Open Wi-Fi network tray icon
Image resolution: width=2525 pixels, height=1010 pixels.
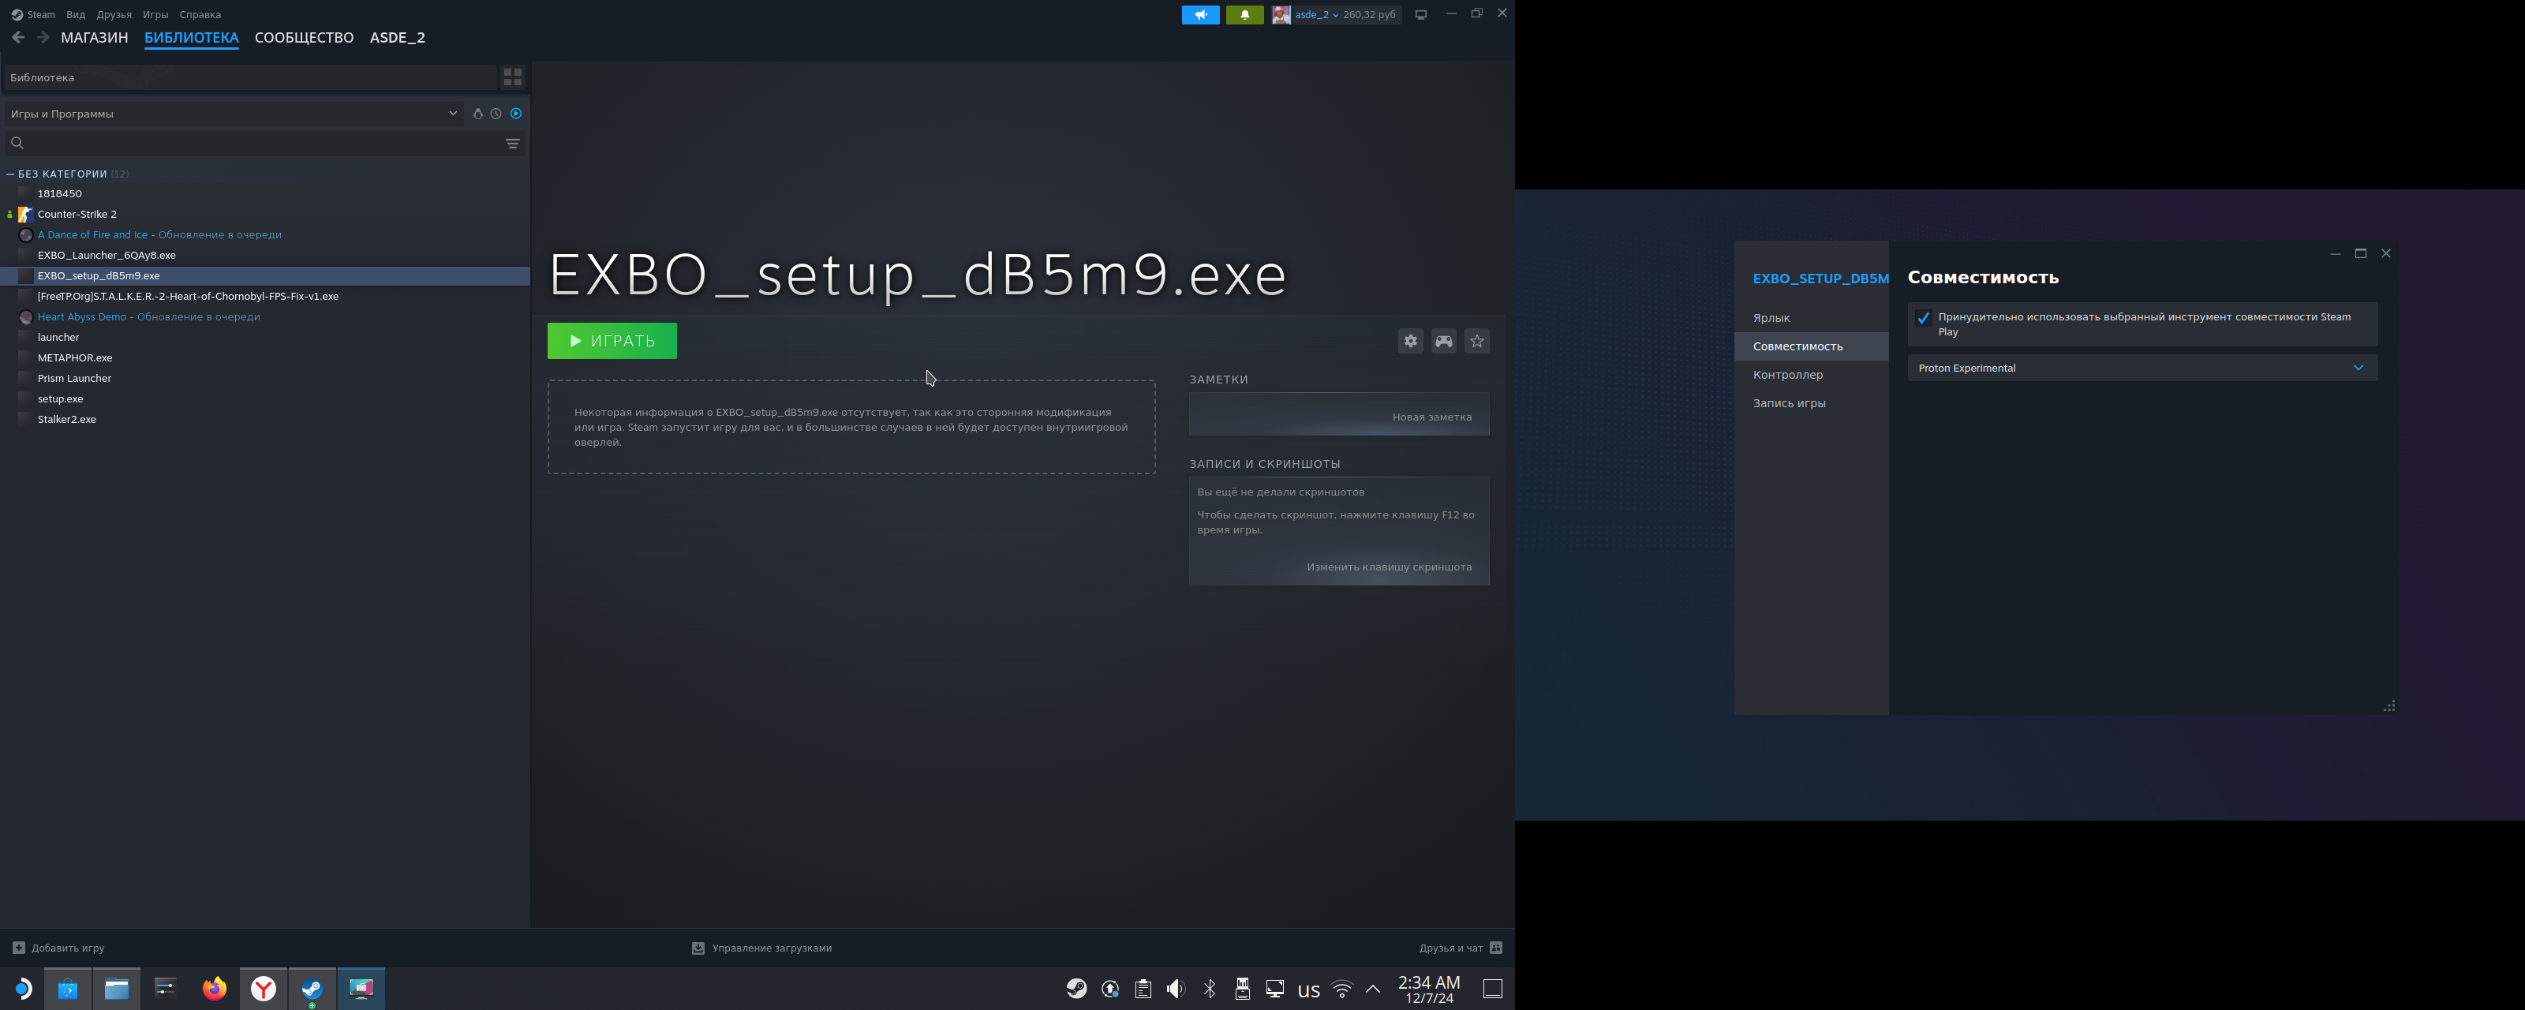point(1342,989)
